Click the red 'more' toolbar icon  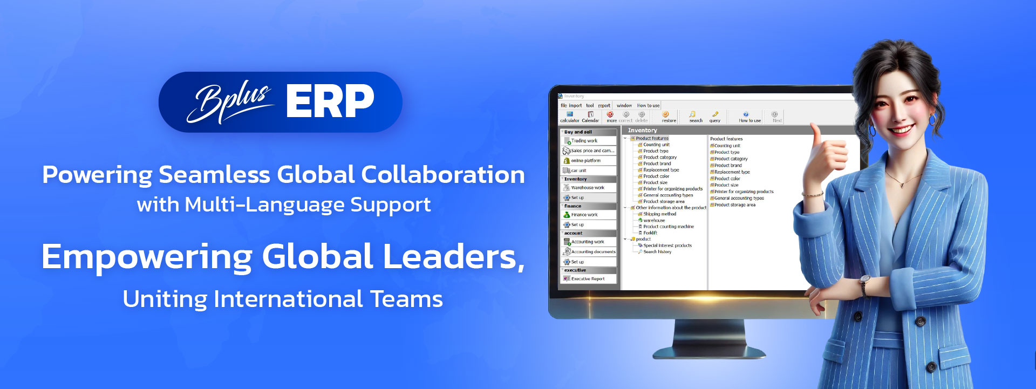point(610,114)
